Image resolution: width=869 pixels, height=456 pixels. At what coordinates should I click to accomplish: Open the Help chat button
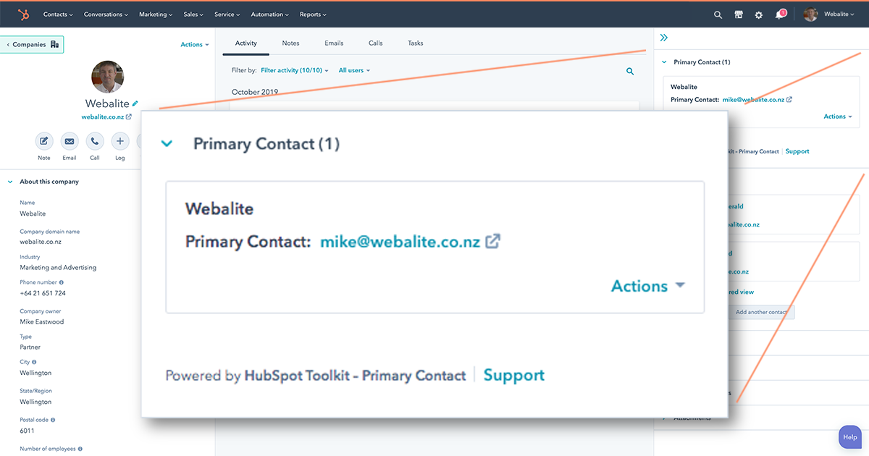(850, 436)
